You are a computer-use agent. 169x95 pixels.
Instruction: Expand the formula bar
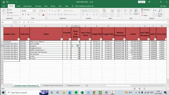(167, 22)
